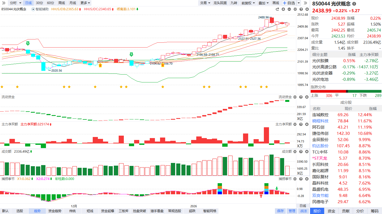Select the 资金趋势 bottom tab

tap(55, 211)
